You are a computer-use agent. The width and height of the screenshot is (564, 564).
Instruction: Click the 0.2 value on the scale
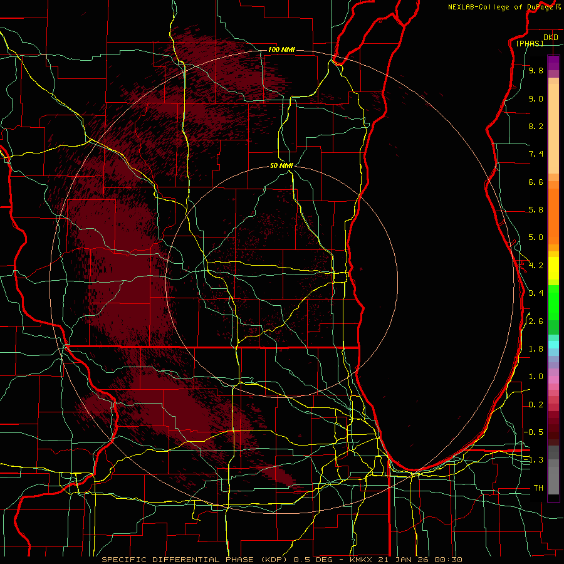(536, 405)
